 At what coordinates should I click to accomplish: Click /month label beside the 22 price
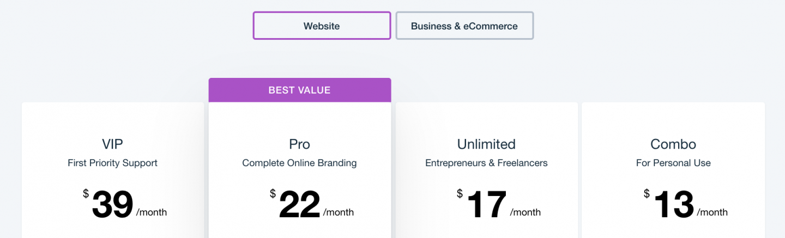(x=339, y=212)
